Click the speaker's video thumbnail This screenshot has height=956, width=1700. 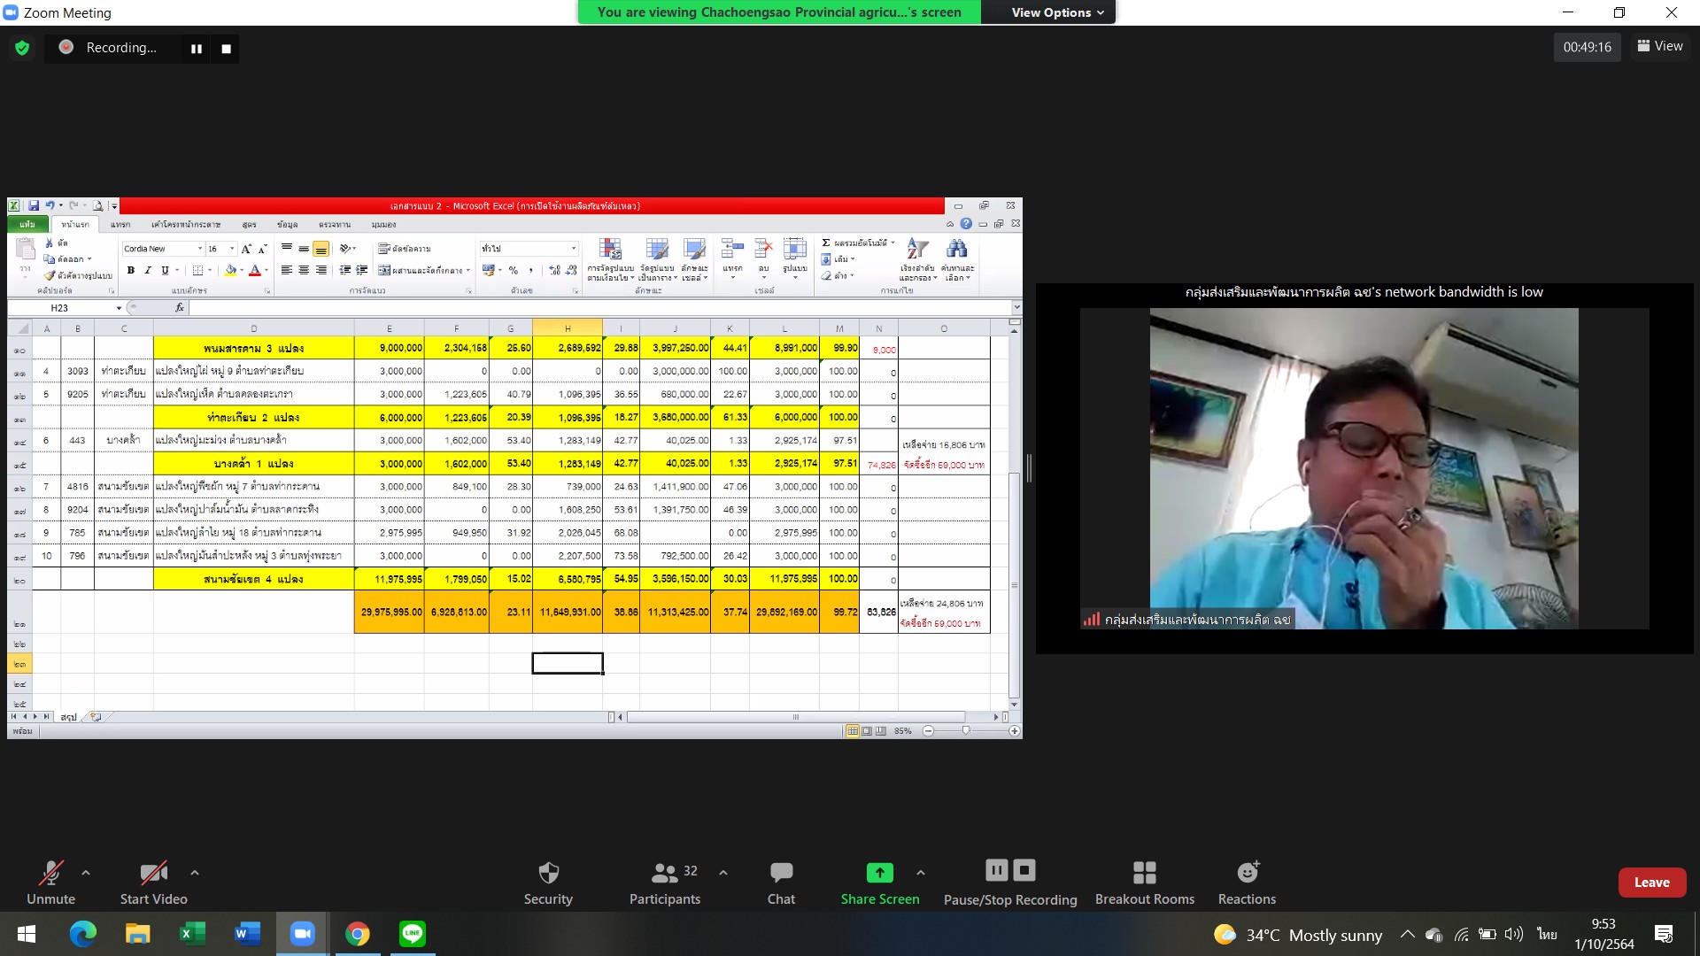[x=1364, y=468]
